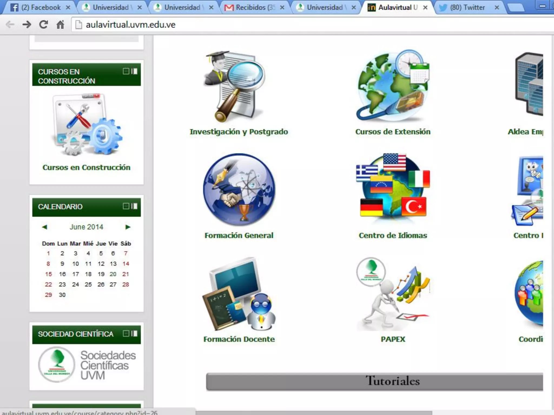Collapse the Calendario block

[x=126, y=206]
